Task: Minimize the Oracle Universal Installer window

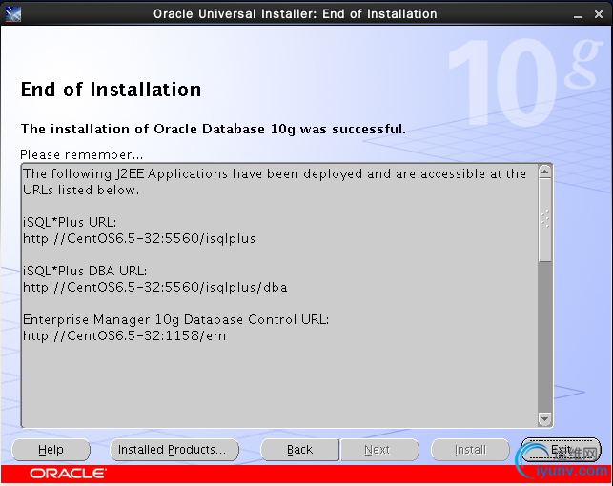Action: (x=578, y=15)
